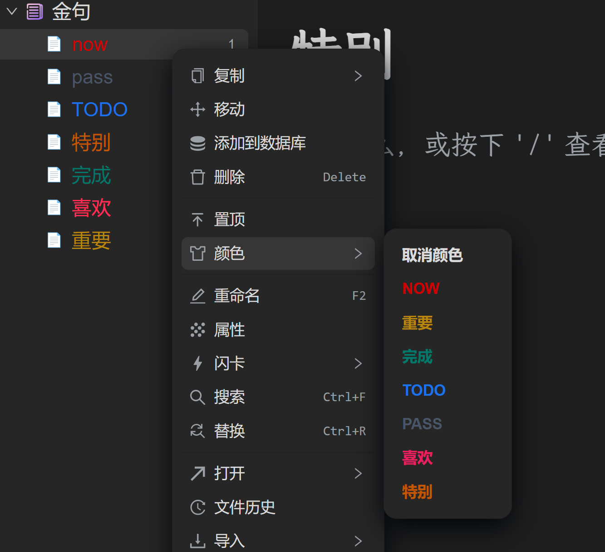Click the editor placeholder text in the document

495,145
